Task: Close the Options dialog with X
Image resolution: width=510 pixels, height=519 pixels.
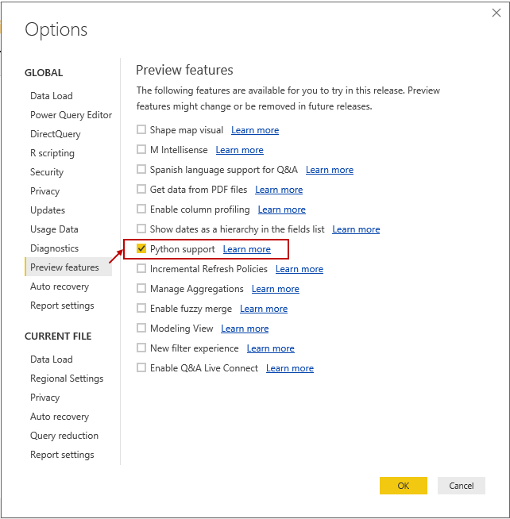Action: [x=496, y=13]
